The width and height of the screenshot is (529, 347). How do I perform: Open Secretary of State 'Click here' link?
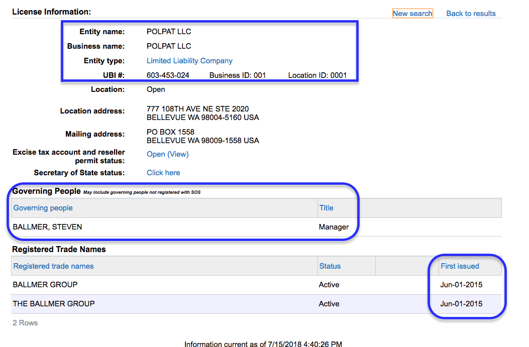[163, 173]
